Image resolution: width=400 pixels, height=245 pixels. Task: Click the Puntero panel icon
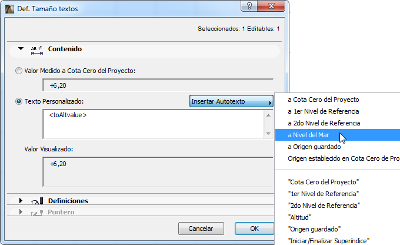[x=38, y=212]
